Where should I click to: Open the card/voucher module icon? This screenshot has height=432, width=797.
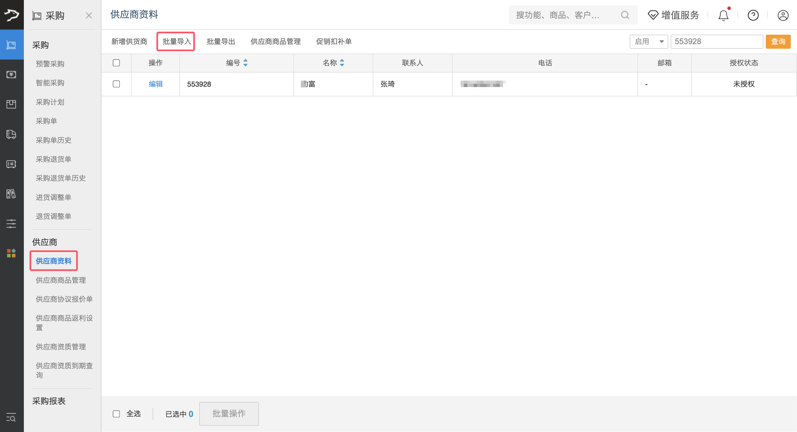coord(11,164)
